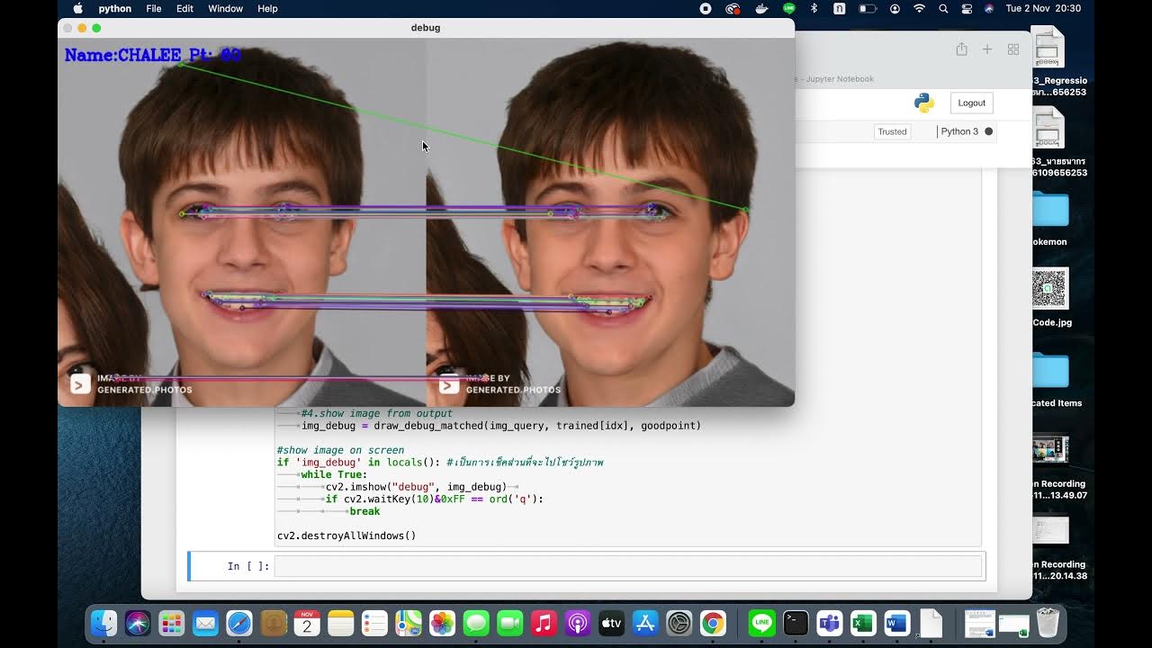Viewport: 1152px width, 648px height.
Task: Open the Bluetooth menu bar icon
Action: click(814, 8)
